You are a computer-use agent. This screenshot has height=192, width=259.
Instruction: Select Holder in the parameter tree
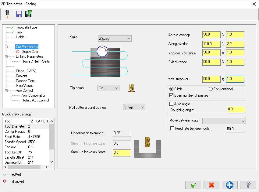pos(21,37)
